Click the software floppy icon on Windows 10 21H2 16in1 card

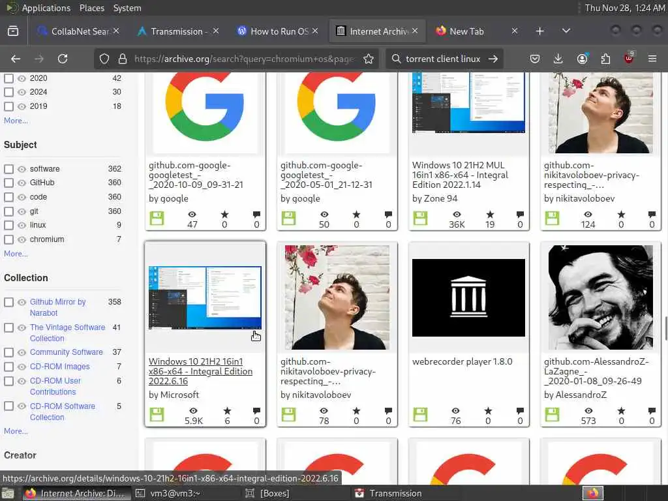coord(157,414)
